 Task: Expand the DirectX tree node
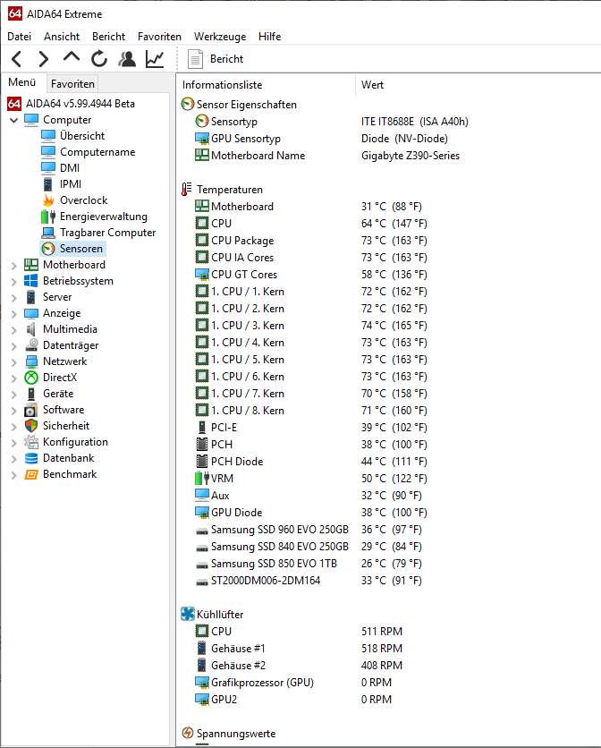tap(13, 378)
